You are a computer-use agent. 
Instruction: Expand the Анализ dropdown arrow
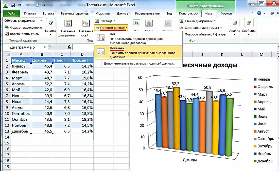235,35
